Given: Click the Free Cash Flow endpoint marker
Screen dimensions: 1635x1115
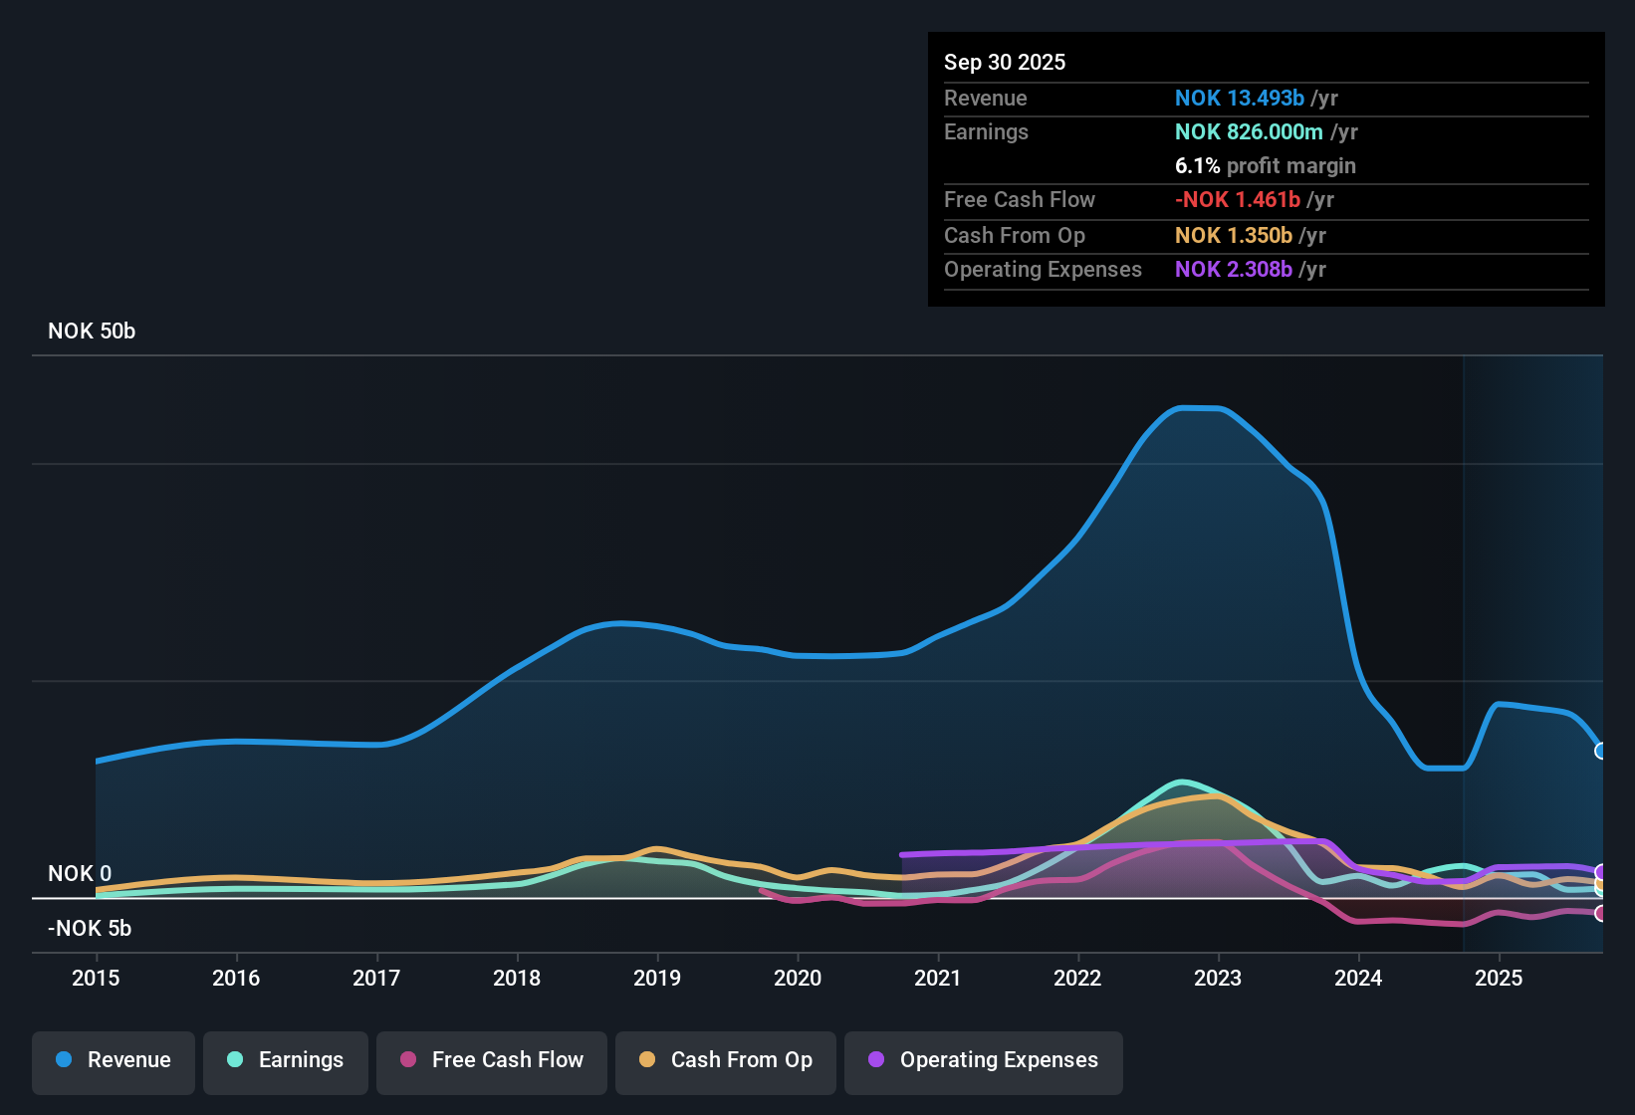Looking at the screenshot, I should (x=1601, y=913).
